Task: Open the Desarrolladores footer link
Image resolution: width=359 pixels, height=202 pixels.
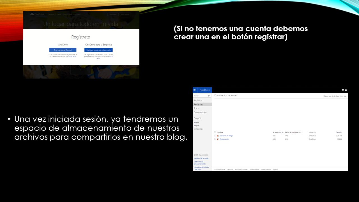Action: pyautogui.click(x=254, y=170)
